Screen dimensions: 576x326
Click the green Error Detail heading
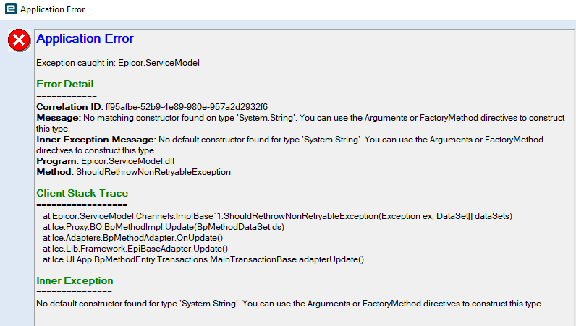(65, 84)
